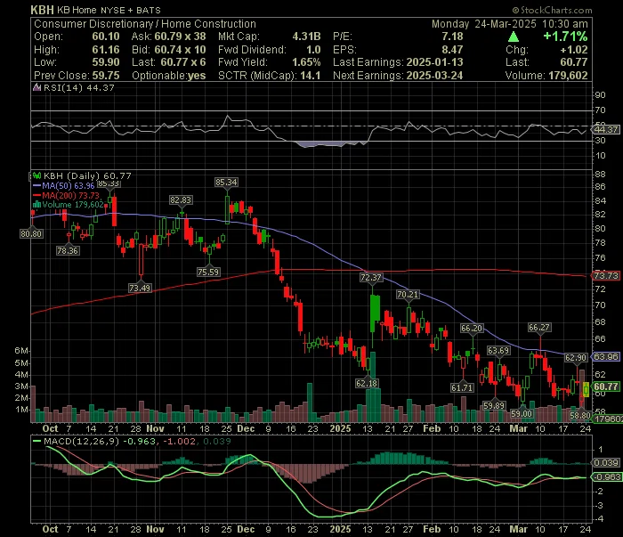The width and height of the screenshot is (623, 537).
Task: Click the RSI(14) 44.37 label
Action: pos(79,88)
